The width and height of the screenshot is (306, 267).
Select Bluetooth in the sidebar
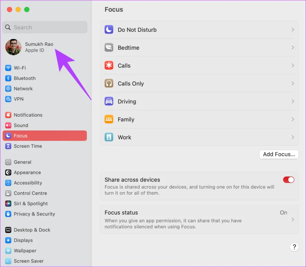click(45, 78)
